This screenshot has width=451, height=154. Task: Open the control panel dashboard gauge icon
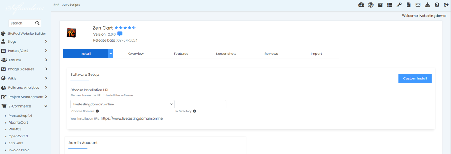coord(361,5)
